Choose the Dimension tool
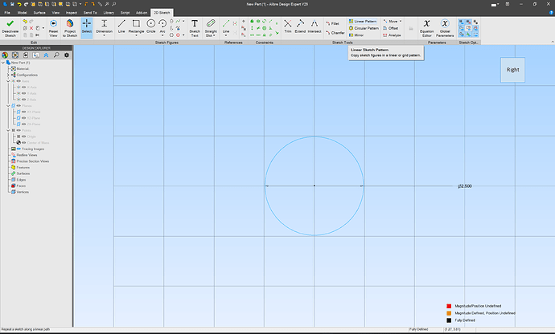Image resolution: width=555 pixels, height=334 pixels. pos(104,26)
